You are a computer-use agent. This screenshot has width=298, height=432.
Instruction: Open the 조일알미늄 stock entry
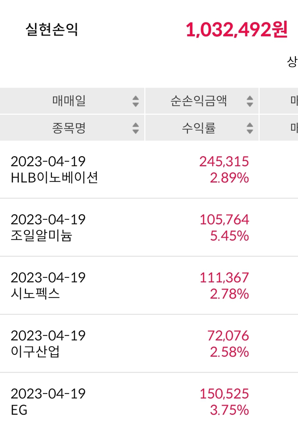(42, 236)
